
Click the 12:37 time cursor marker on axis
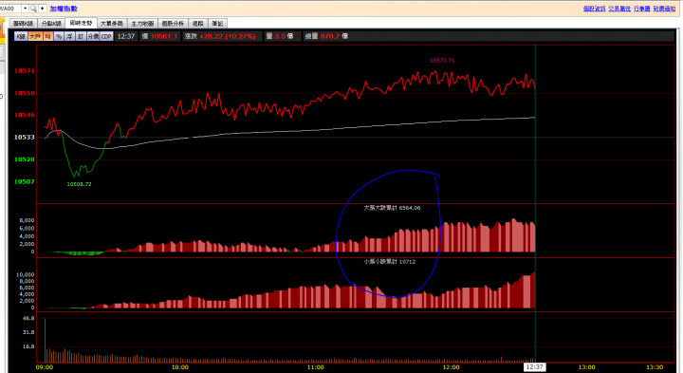tap(534, 367)
